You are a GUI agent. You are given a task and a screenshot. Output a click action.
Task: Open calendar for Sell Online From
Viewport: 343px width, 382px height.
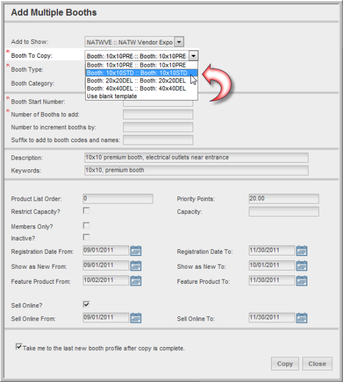pos(136,318)
